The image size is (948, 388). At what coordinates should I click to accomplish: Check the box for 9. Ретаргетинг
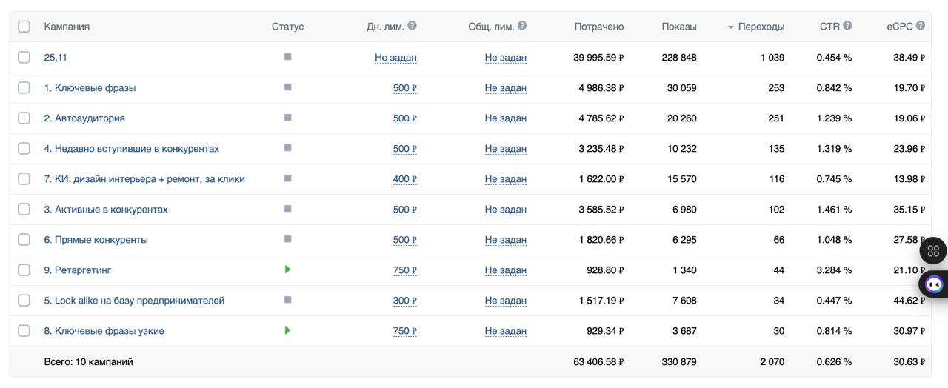24,270
